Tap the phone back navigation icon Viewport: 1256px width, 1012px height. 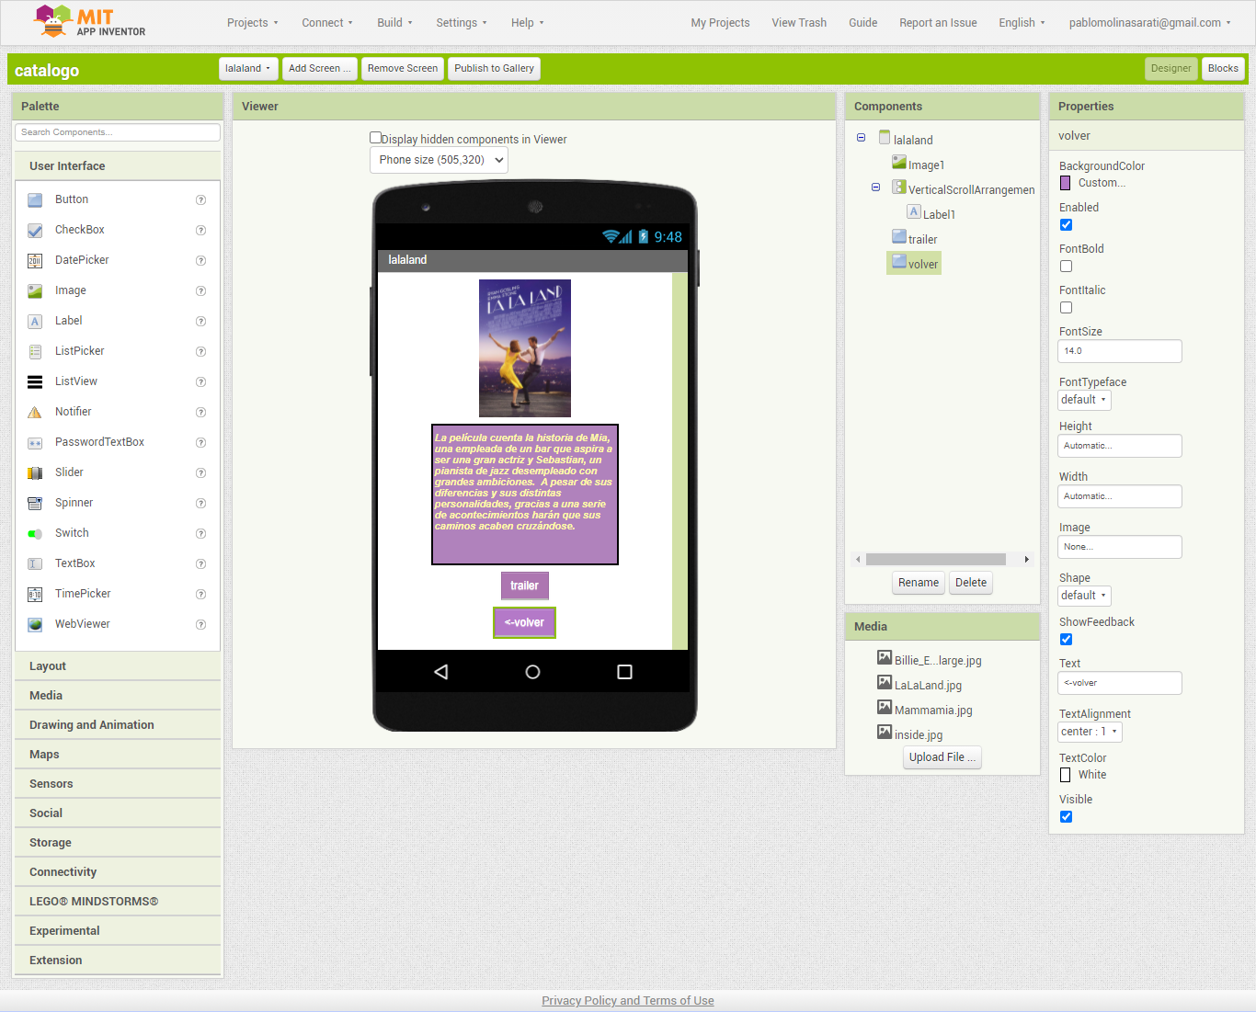[x=441, y=672]
